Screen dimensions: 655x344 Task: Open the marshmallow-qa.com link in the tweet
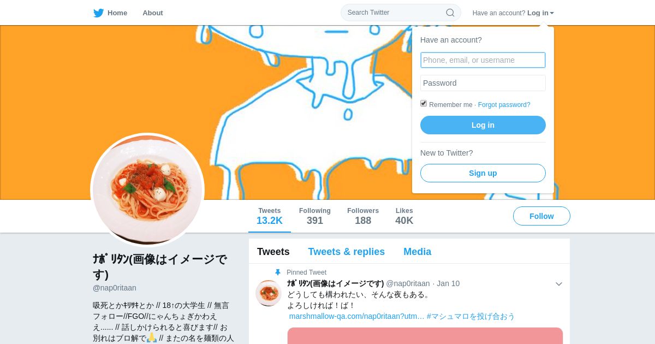[x=356, y=316]
